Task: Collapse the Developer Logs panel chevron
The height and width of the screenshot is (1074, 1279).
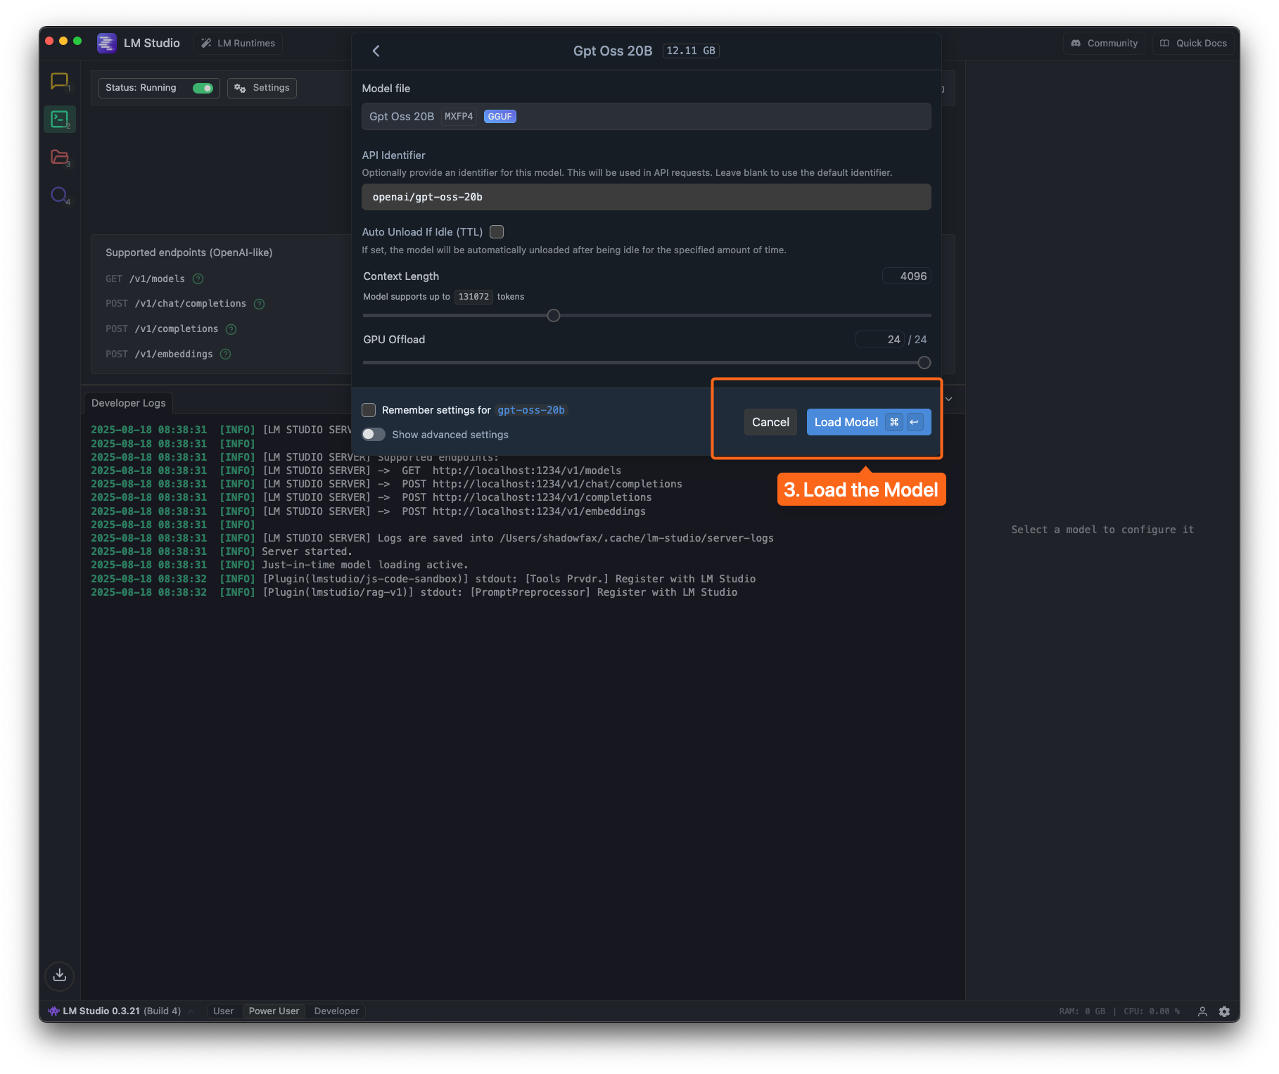Action: coord(948,399)
